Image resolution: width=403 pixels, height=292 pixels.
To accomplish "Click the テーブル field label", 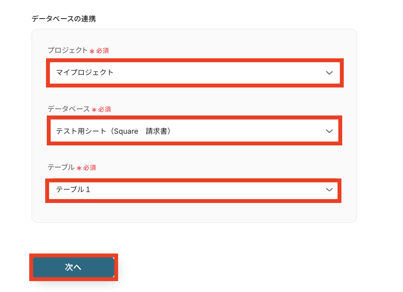I will (61, 168).
